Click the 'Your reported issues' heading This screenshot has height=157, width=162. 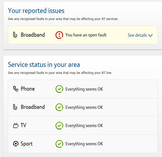[36, 11]
